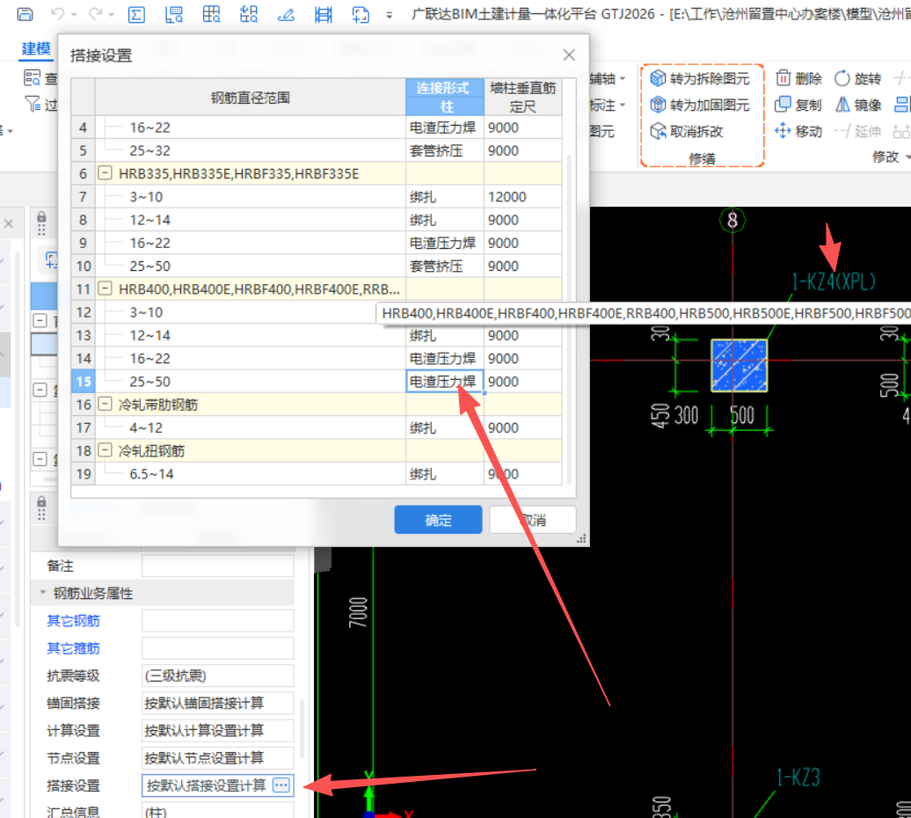911x818 pixels.
Task: Click the 其它箍筋 link
Action: (x=73, y=647)
